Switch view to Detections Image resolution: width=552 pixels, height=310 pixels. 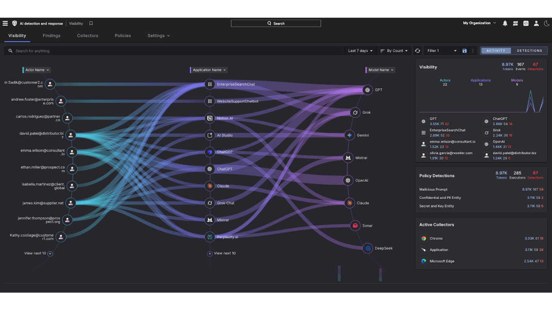click(x=529, y=51)
